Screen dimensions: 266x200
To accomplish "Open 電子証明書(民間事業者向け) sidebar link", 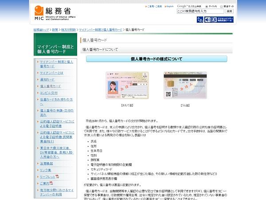I will point(57,137).
